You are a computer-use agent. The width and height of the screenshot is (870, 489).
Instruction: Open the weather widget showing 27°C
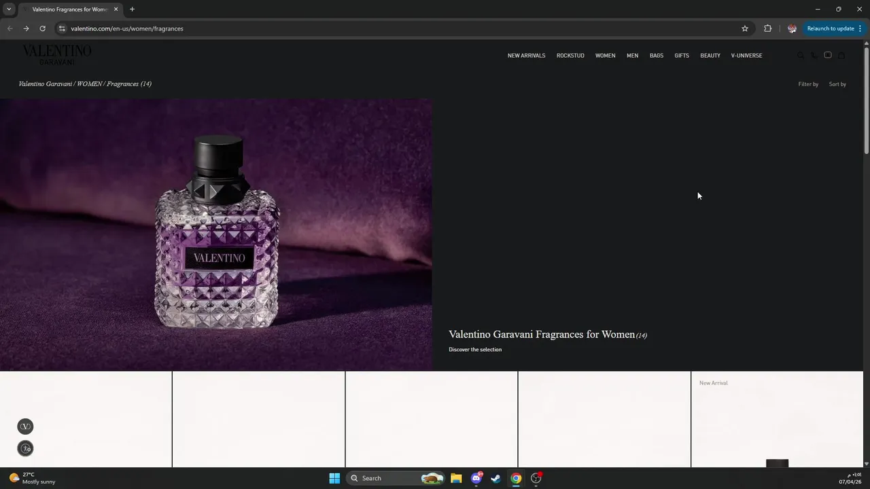[x=33, y=478]
